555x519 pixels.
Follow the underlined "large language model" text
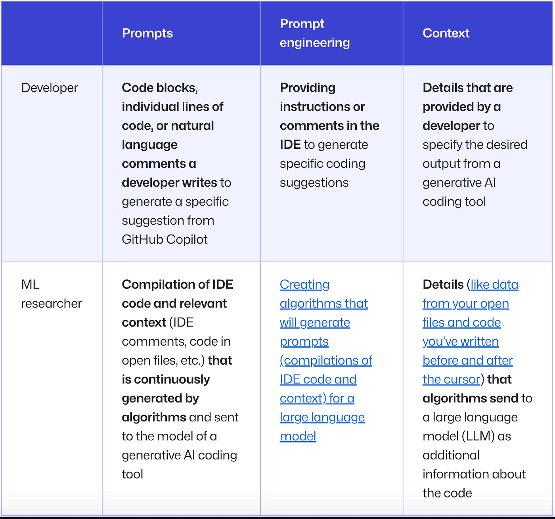pyautogui.click(x=322, y=427)
